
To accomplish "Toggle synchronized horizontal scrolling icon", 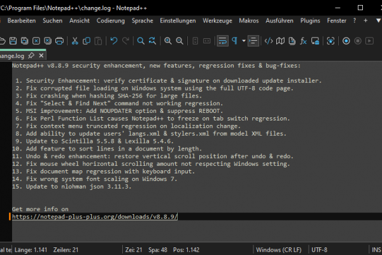I will coord(207,41).
